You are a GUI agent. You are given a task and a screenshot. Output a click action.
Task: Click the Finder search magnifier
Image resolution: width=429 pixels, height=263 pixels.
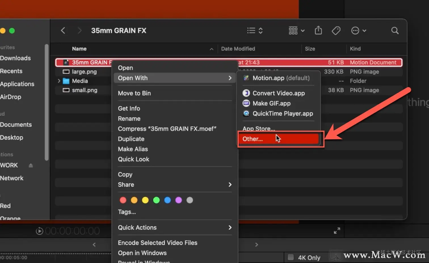click(x=395, y=31)
